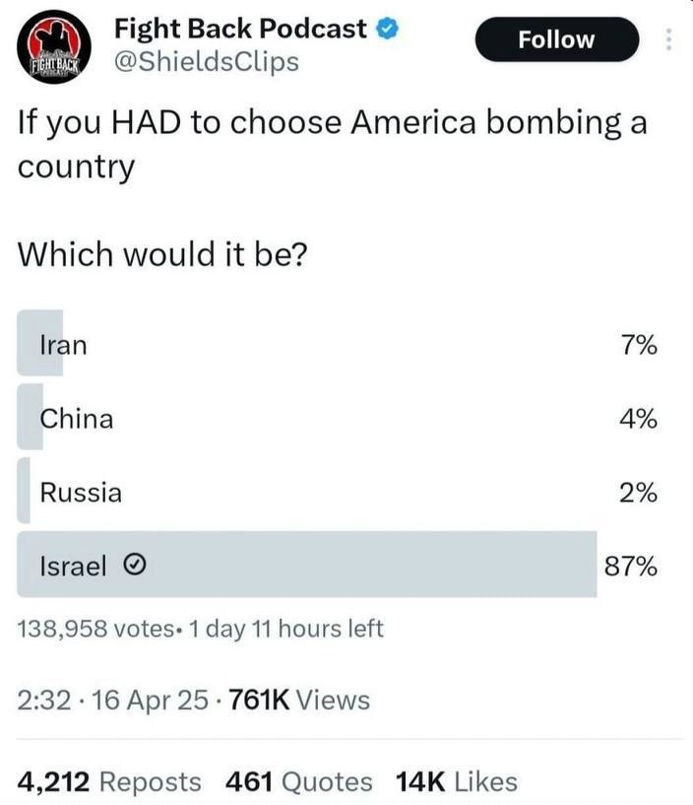The image size is (693, 805).
Task: Click the tweet question text
Action: pyautogui.click(x=333, y=188)
